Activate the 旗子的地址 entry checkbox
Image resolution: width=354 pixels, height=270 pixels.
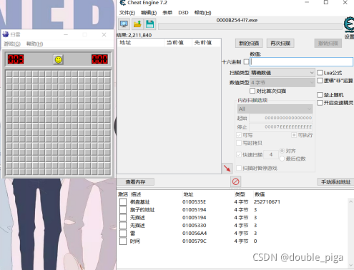[x=123, y=210]
